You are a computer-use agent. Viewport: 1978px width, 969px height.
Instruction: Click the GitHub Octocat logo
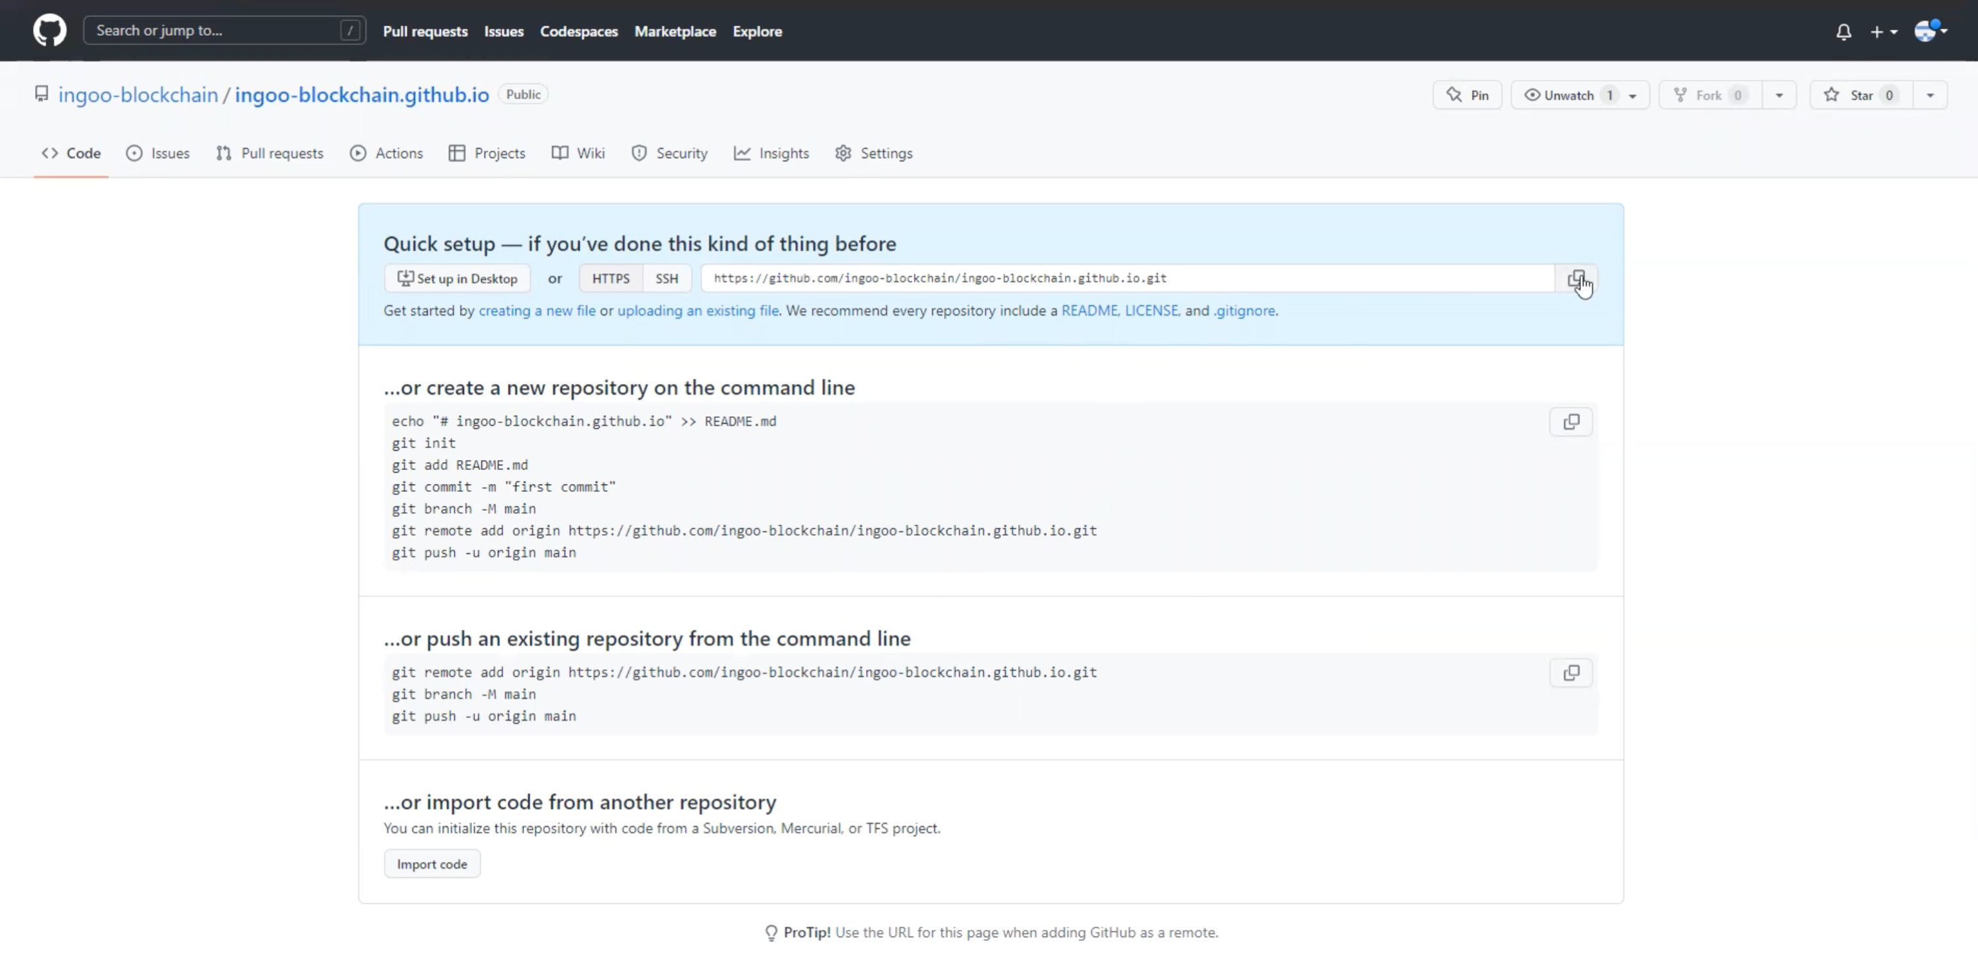point(49,30)
